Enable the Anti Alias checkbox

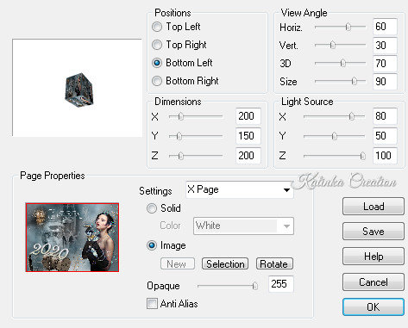(x=152, y=304)
